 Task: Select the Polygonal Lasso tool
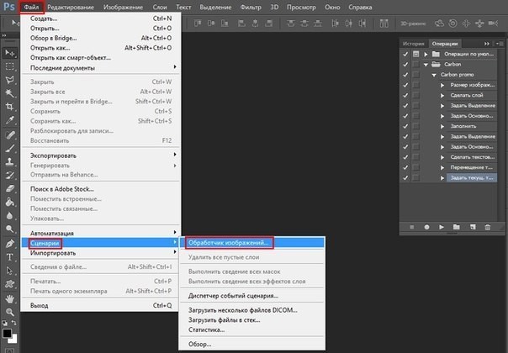[10, 80]
